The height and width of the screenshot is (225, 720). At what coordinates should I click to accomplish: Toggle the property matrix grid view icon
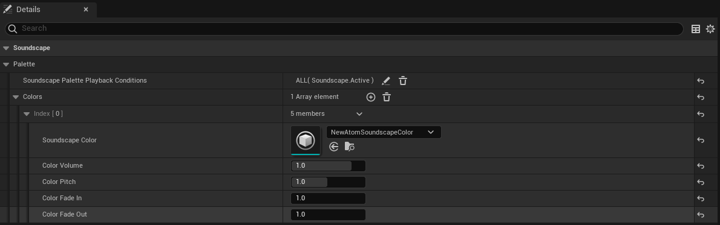click(x=696, y=29)
